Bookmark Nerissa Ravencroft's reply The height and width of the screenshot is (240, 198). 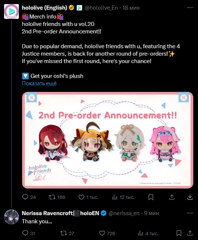click(179, 233)
